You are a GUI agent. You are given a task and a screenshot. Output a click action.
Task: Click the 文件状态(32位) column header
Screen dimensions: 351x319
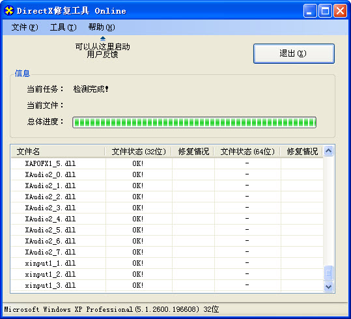click(139, 152)
